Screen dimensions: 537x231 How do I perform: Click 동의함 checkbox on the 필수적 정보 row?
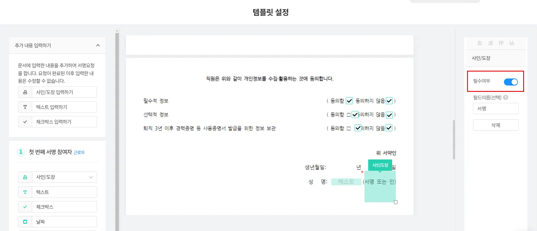(x=349, y=101)
